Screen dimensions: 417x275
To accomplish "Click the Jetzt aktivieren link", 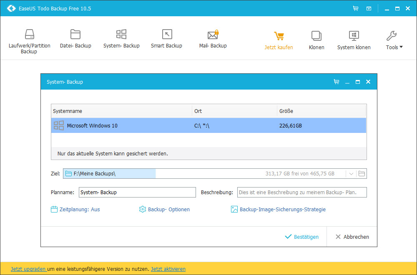I will coord(168,269).
